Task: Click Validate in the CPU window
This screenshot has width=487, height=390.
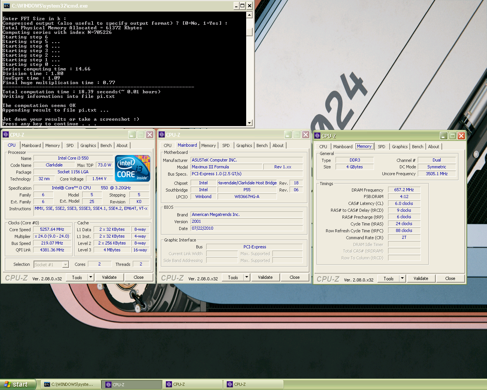Action: 109,277
